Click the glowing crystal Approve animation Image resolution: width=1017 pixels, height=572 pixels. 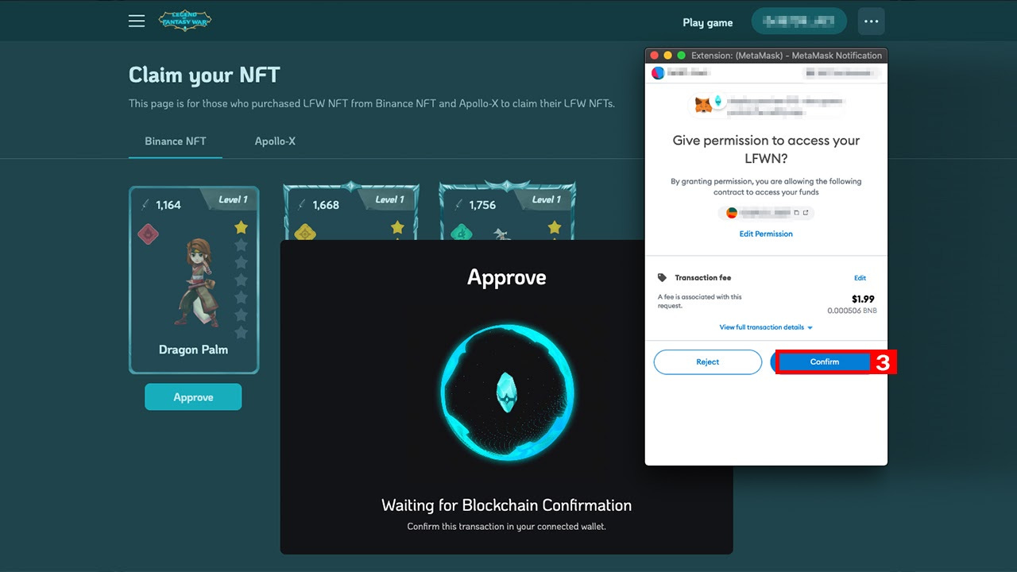coord(507,392)
